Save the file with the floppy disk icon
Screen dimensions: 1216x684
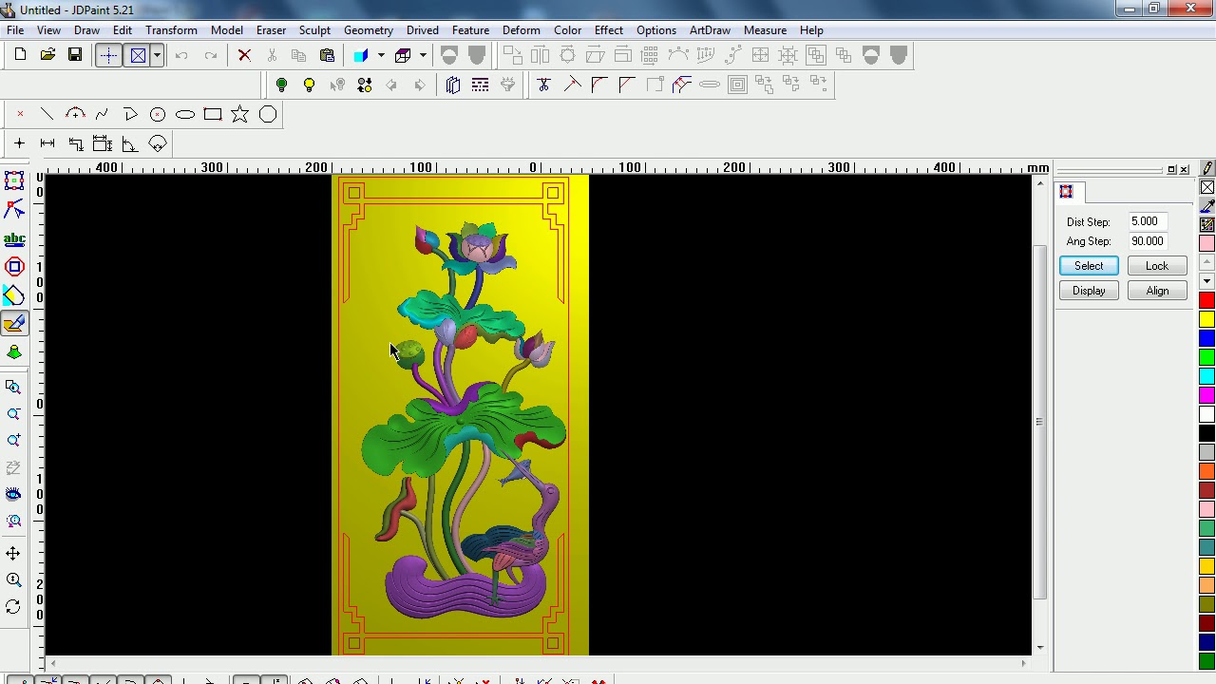pyautogui.click(x=75, y=55)
